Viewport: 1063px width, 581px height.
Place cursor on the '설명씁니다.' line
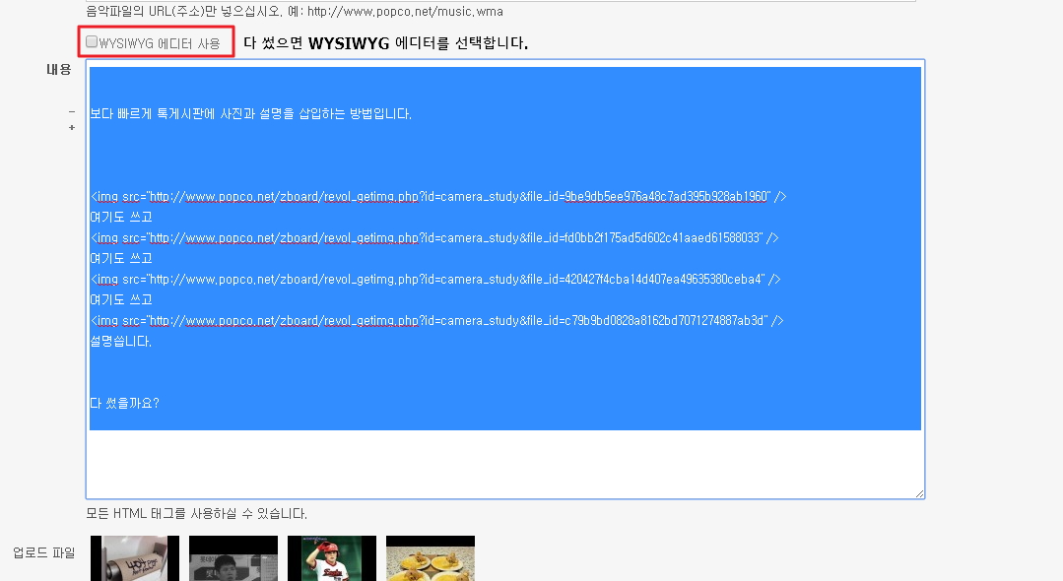[x=121, y=342]
